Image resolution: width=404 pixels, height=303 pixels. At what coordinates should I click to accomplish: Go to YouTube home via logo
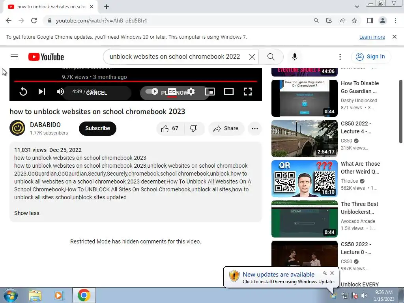point(46,57)
